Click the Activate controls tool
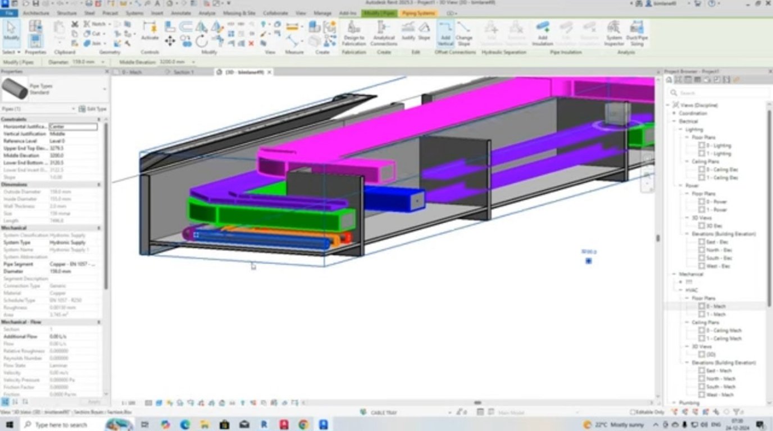Image resolution: width=773 pixels, height=431 pixels. pyautogui.click(x=149, y=31)
